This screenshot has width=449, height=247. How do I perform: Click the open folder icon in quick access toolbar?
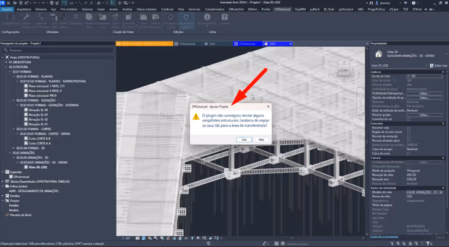[x=15, y=3]
